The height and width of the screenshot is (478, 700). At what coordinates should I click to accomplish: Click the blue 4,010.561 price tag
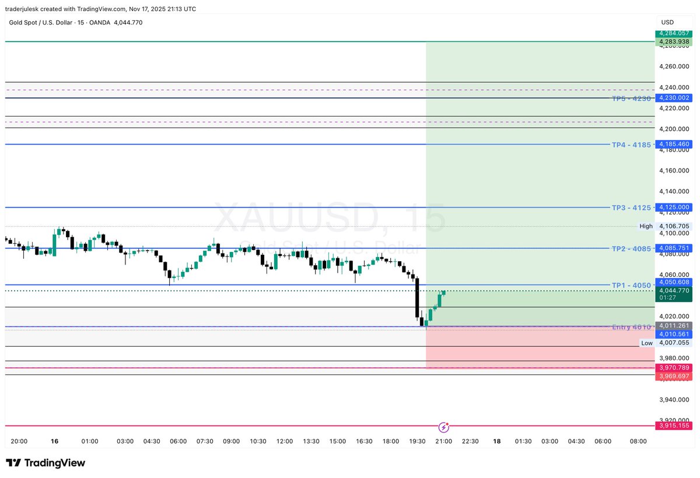click(674, 334)
